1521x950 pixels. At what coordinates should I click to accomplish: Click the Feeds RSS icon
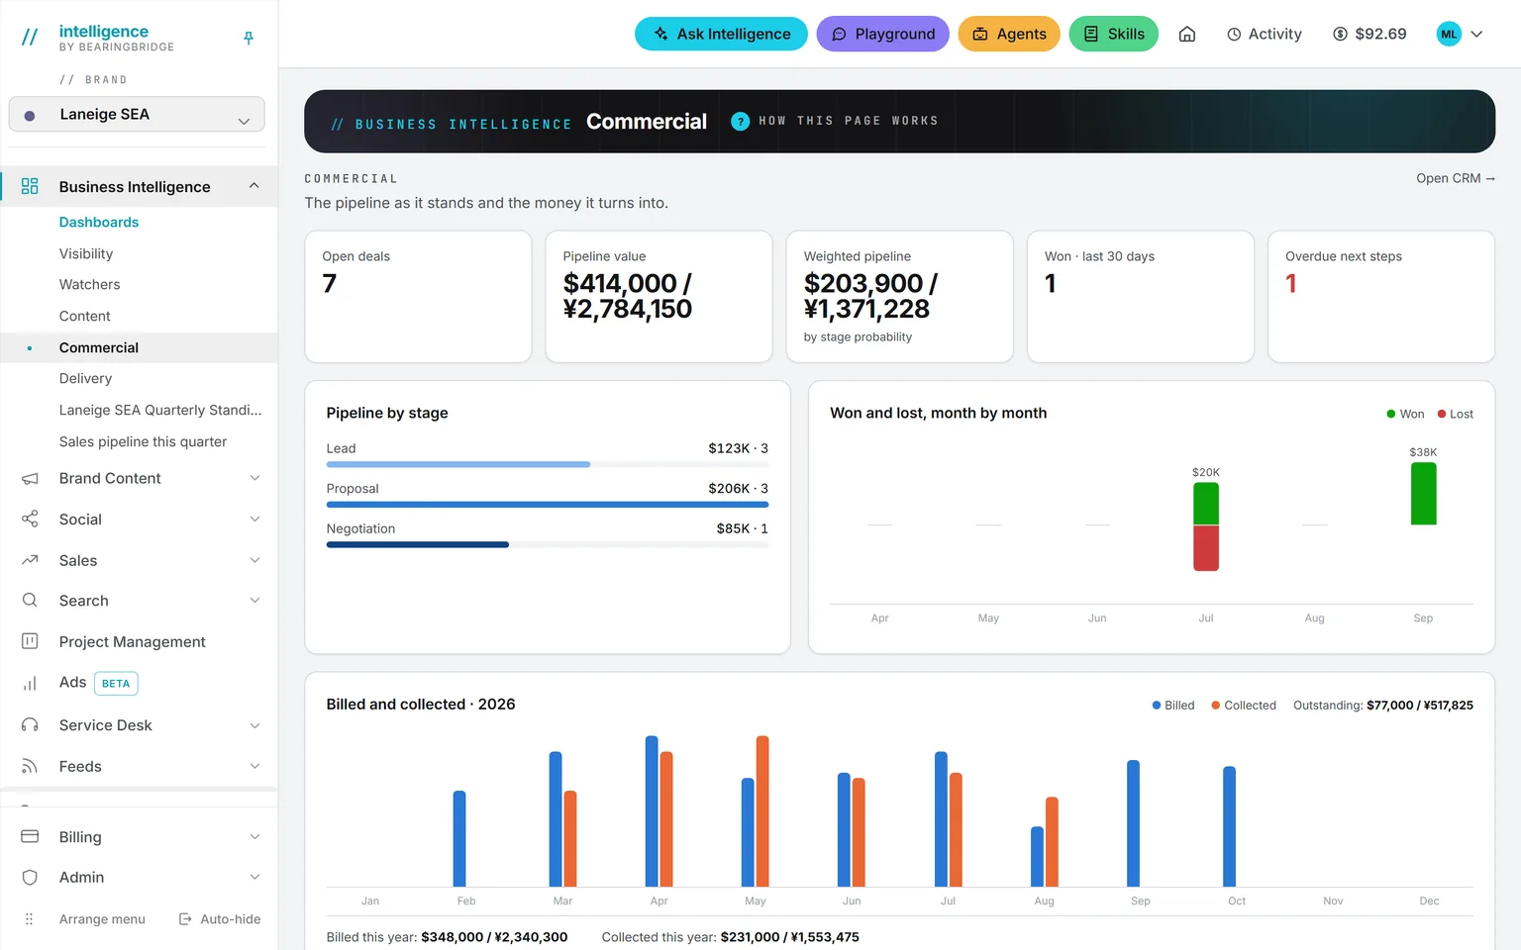30,766
